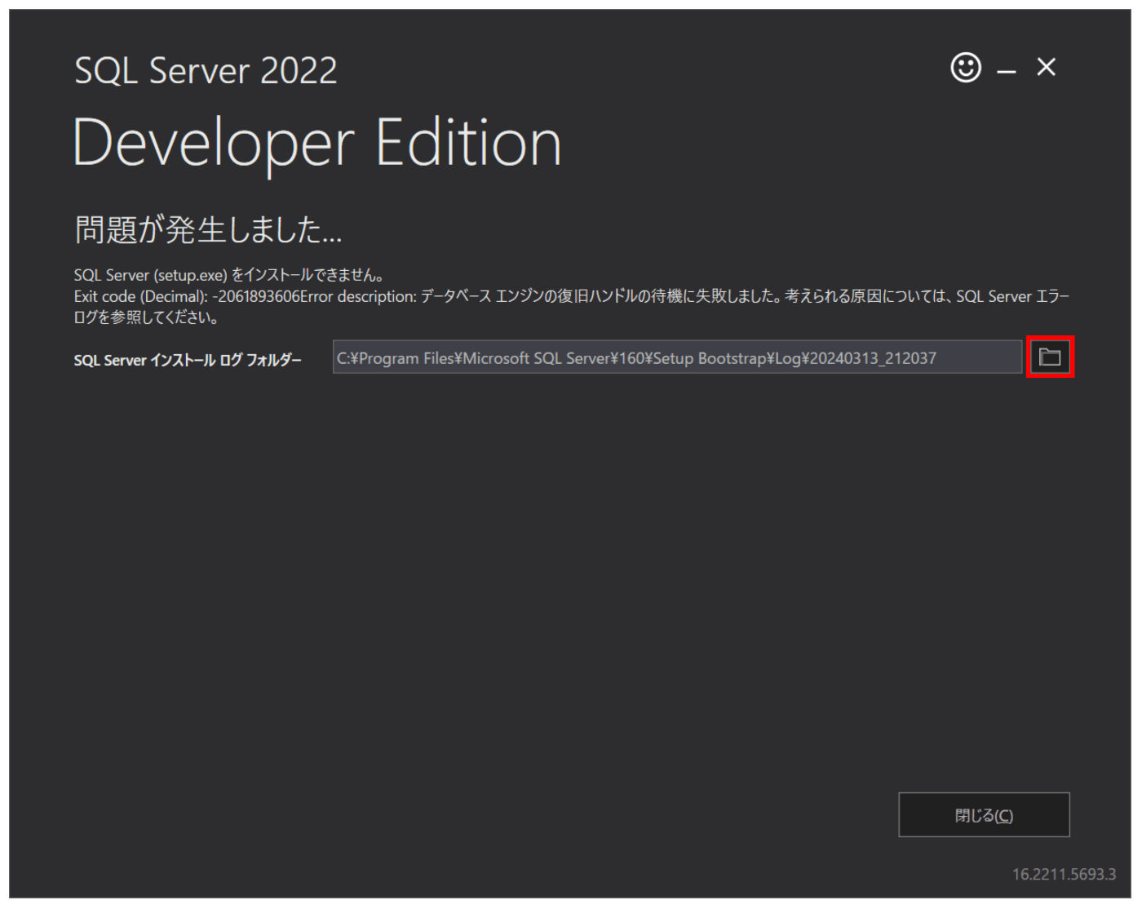Viewport: 1142px width, 909px height.
Task: Click the SQL Server インストール ログ フォルダー label
Action: coord(188,360)
